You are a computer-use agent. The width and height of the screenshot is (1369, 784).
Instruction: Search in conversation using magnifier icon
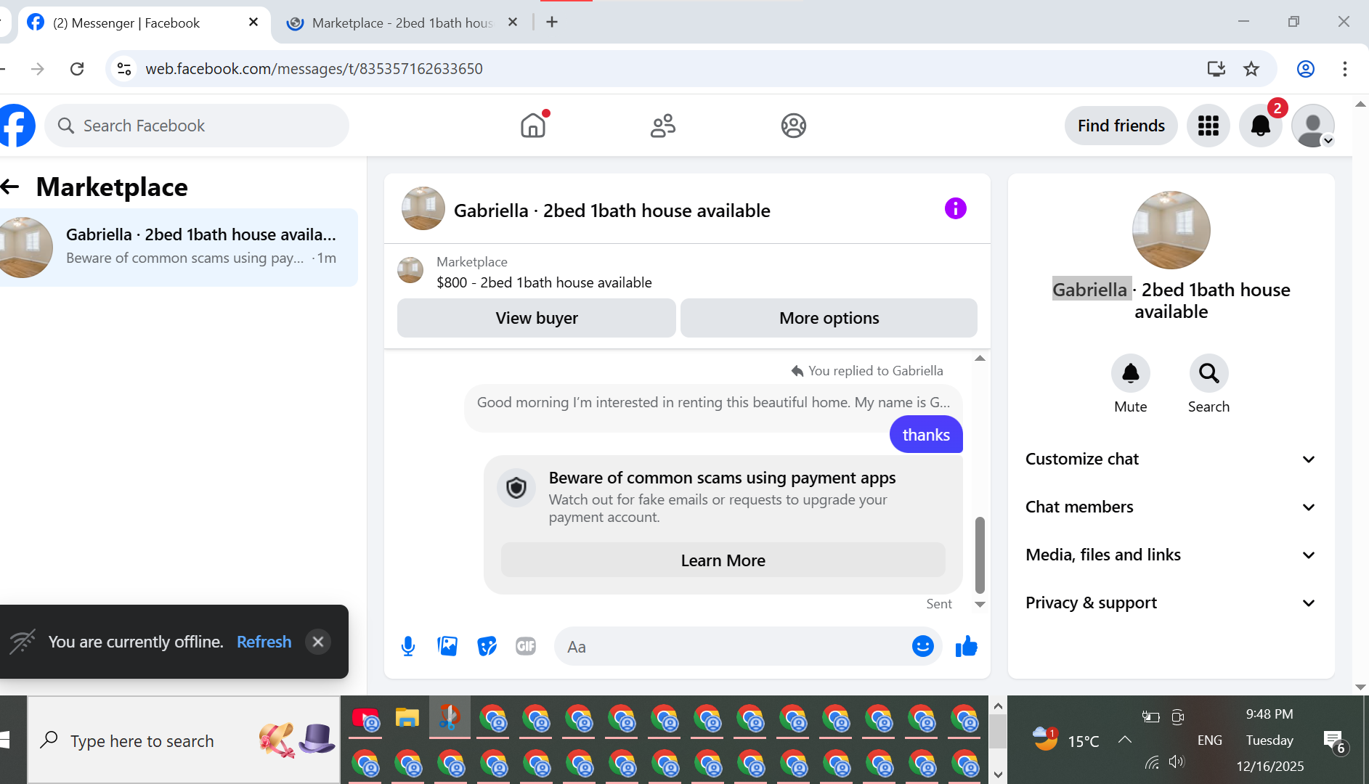1209,373
